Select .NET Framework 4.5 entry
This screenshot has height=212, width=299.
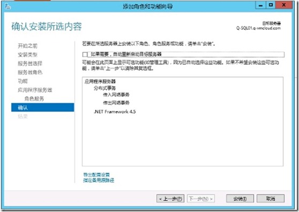[x=115, y=112]
